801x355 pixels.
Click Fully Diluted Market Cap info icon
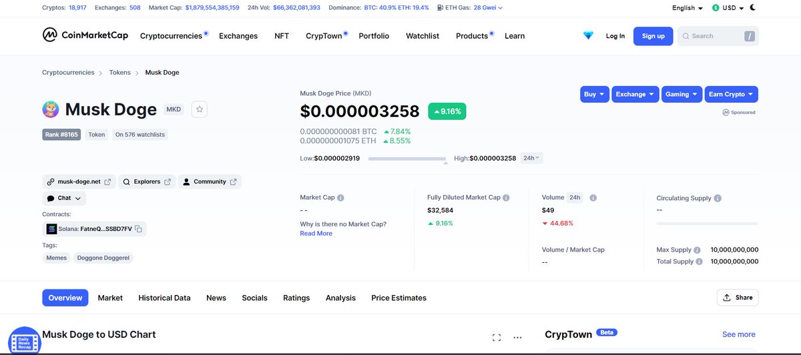(x=506, y=198)
